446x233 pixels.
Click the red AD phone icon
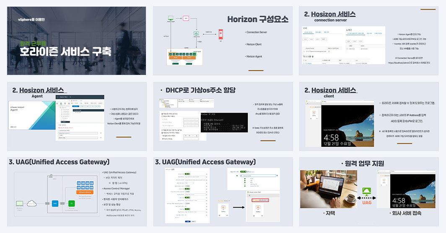click(x=221, y=34)
